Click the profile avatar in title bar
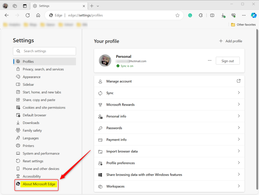 (x=5, y=6)
